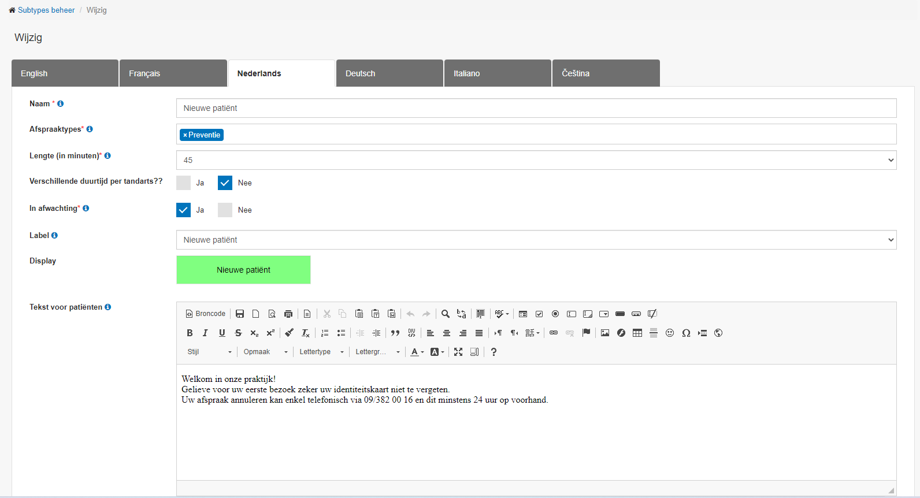The height and width of the screenshot is (498, 920).
Task: Click the green Nieuwe patiënt display swatch
Action: click(x=243, y=270)
